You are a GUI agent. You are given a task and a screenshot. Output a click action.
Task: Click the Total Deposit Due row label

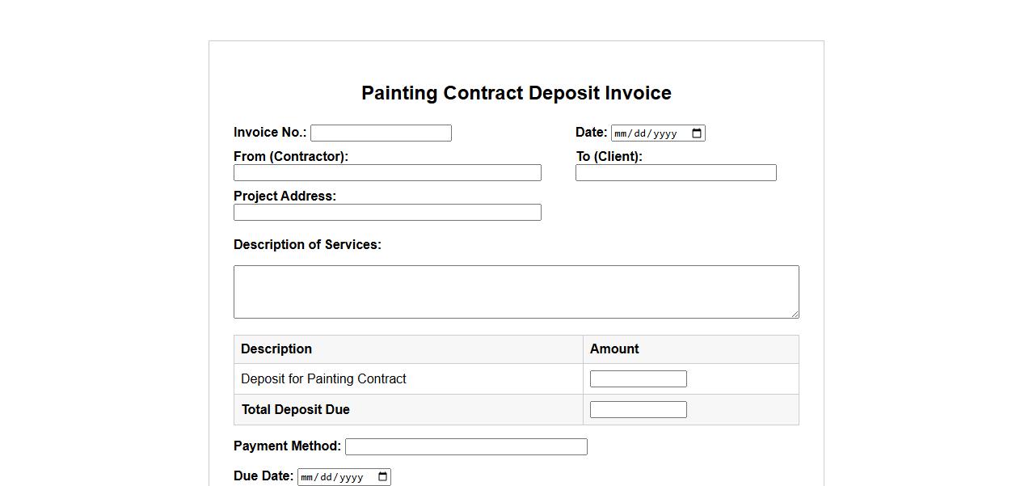[x=296, y=410]
